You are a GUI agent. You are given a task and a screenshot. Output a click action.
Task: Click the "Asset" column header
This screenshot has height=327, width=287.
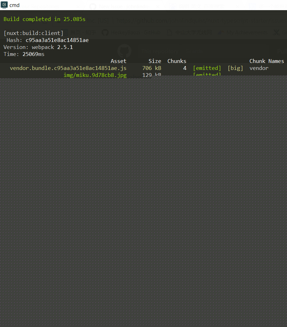(118, 61)
